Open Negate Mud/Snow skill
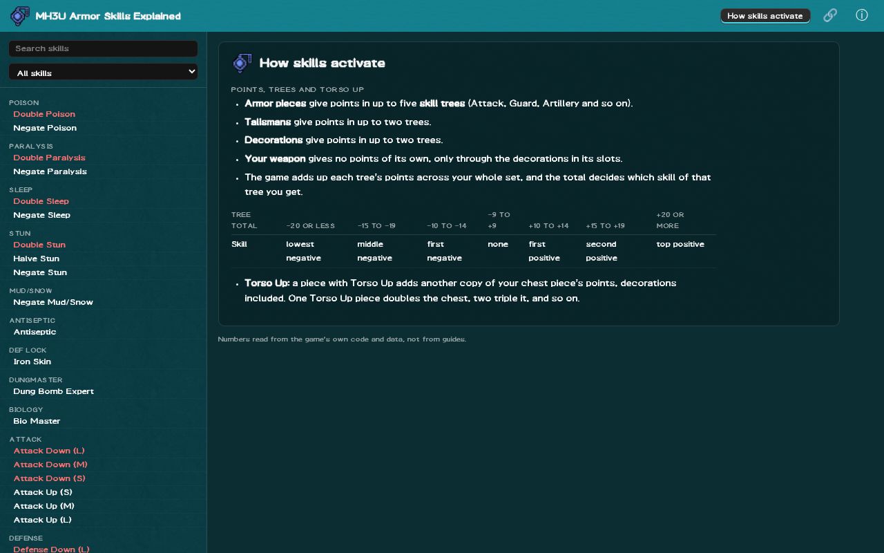This screenshot has height=553, width=884. tap(53, 302)
